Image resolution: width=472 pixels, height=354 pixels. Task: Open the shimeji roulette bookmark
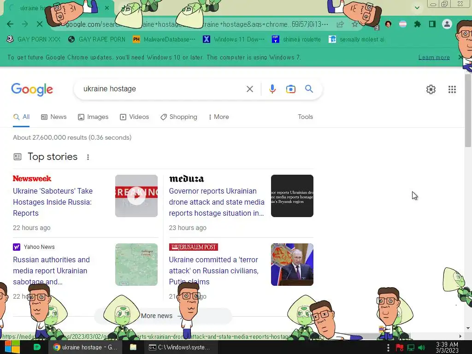coord(296,39)
